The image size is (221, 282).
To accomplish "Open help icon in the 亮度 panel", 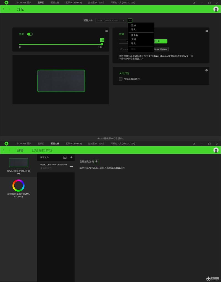I will [107, 31].
